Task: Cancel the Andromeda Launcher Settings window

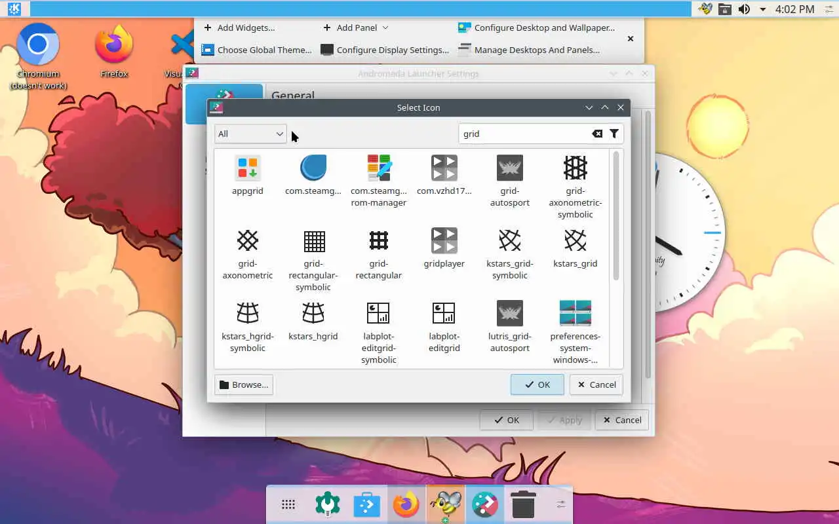Action: pos(621,420)
